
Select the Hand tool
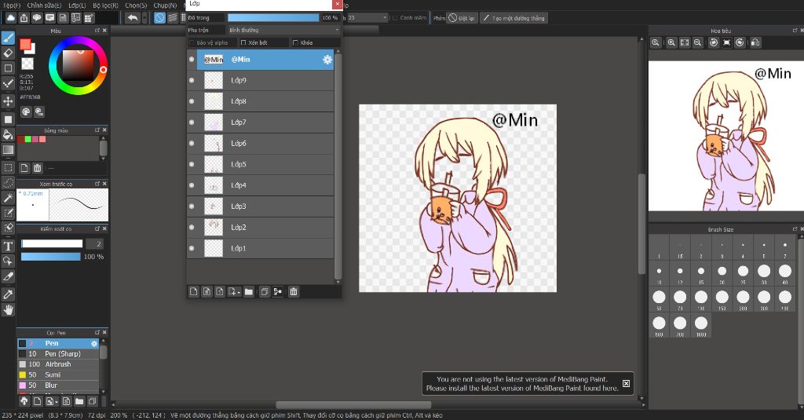[x=8, y=310]
